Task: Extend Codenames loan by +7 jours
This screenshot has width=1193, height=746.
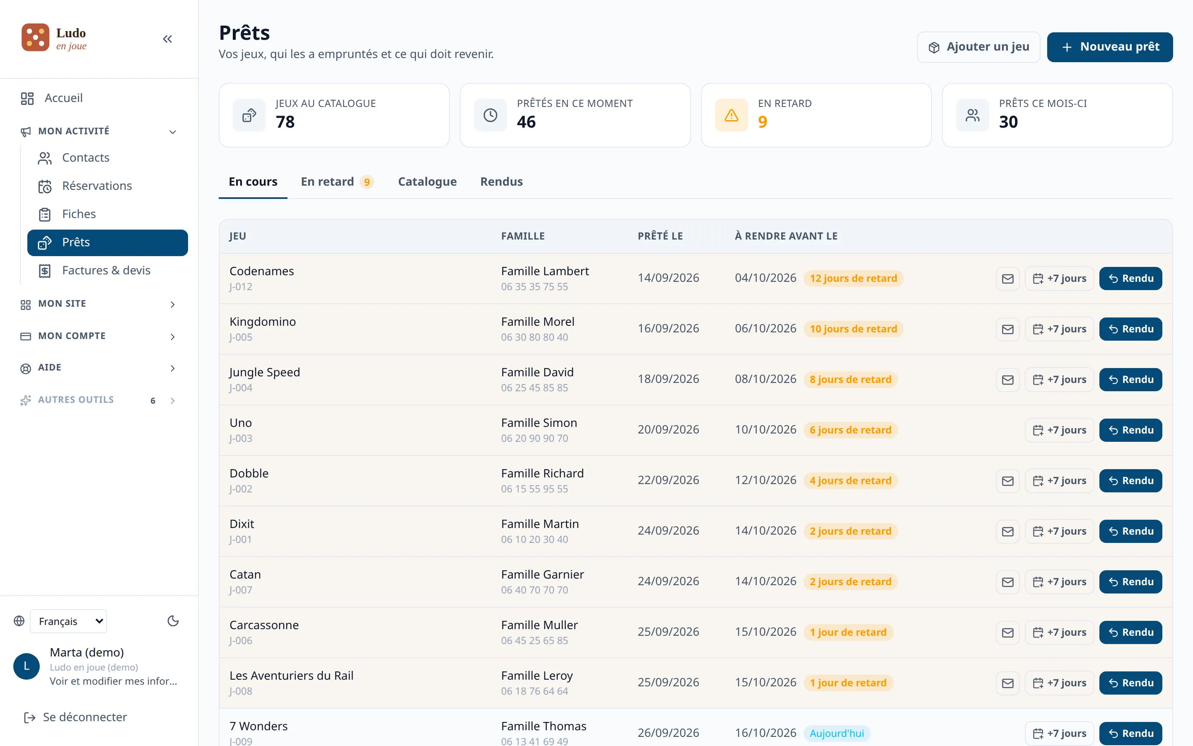Action: tap(1059, 279)
